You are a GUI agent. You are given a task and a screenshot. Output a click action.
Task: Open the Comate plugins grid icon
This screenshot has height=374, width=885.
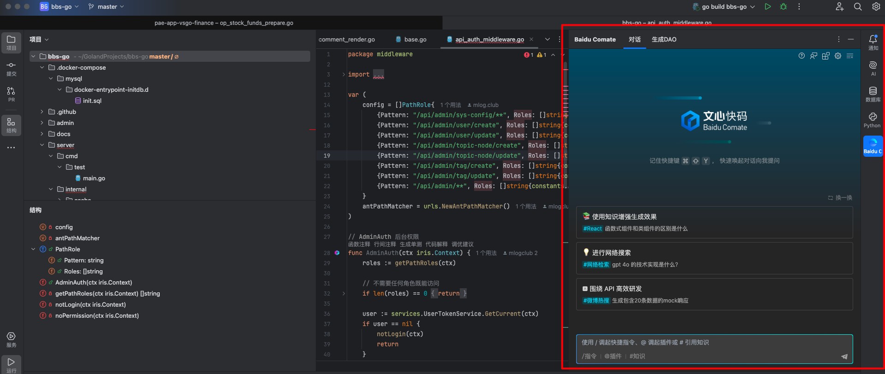pos(825,56)
